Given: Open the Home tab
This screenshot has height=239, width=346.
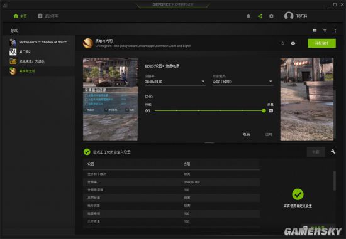Looking at the screenshot, I should coord(20,16).
